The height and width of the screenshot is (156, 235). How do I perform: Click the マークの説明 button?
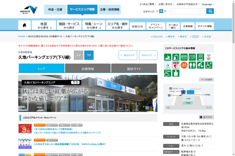206,80
